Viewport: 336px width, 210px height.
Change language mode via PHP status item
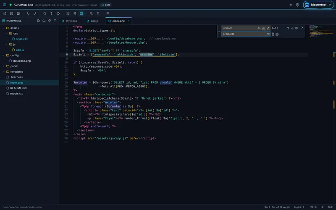pos(330,207)
